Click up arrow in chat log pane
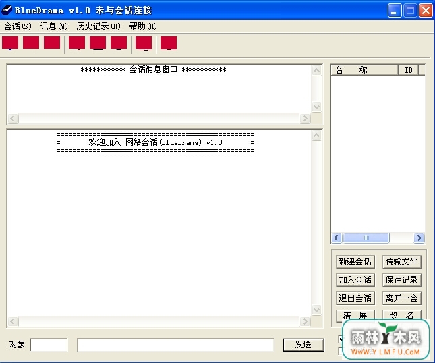This screenshot has width=435, height=363. pos(316,136)
